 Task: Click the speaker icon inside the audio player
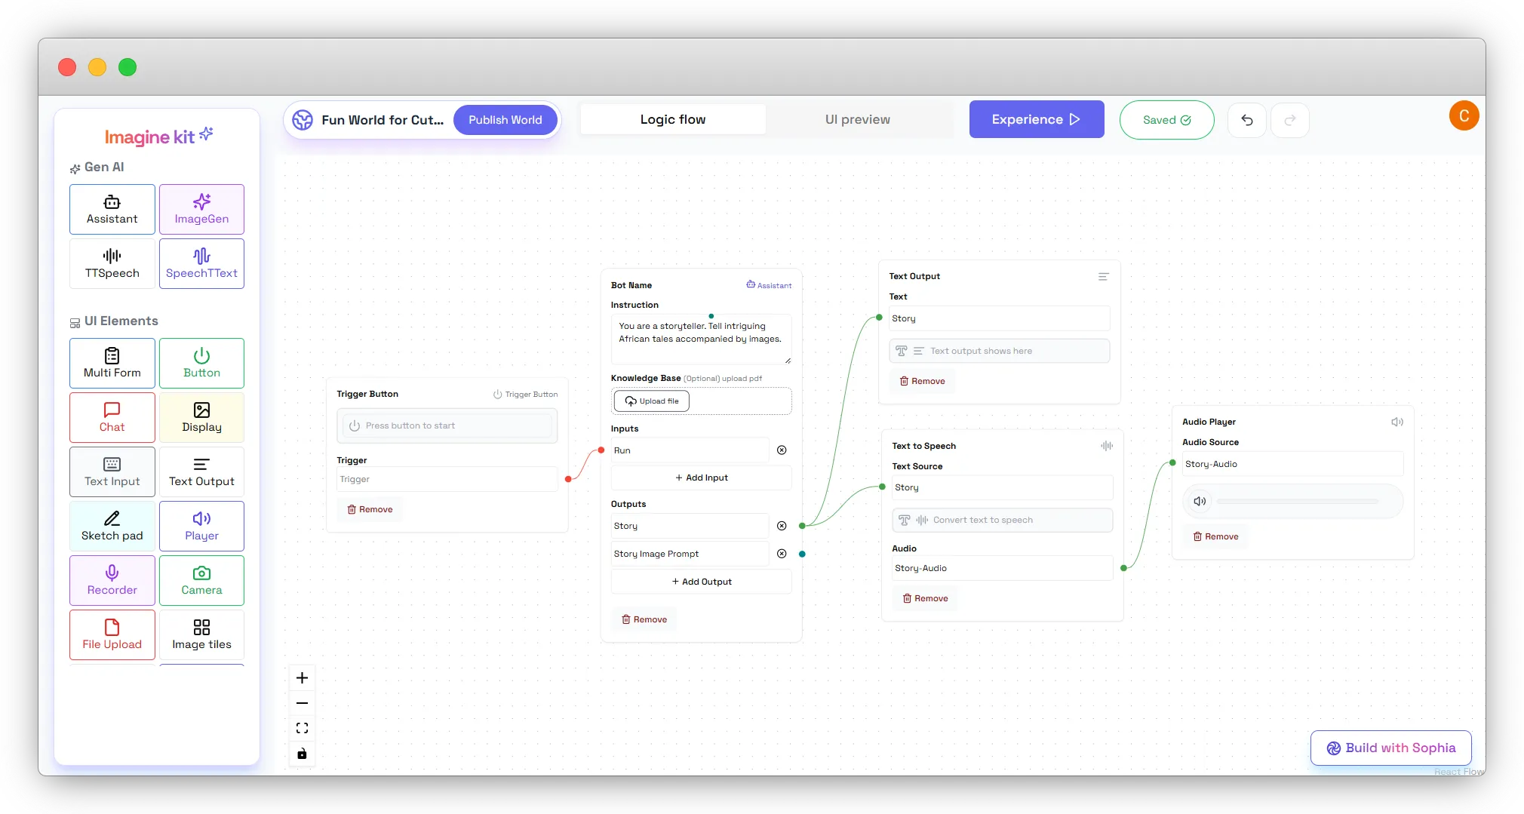coord(1200,501)
